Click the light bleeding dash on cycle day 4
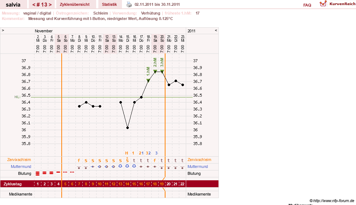The width and height of the screenshot is (356, 205). [x=58, y=172]
